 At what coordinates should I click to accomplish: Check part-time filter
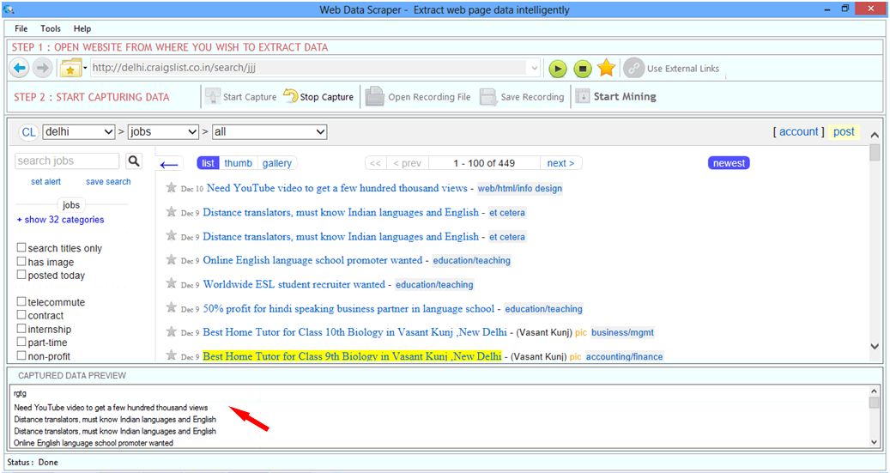21,342
